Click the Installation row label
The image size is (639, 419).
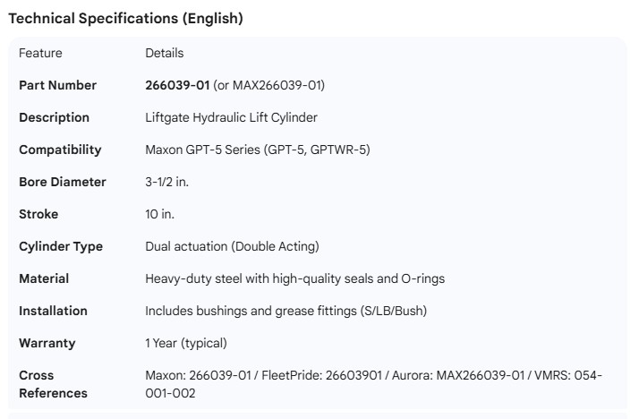(x=54, y=311)
